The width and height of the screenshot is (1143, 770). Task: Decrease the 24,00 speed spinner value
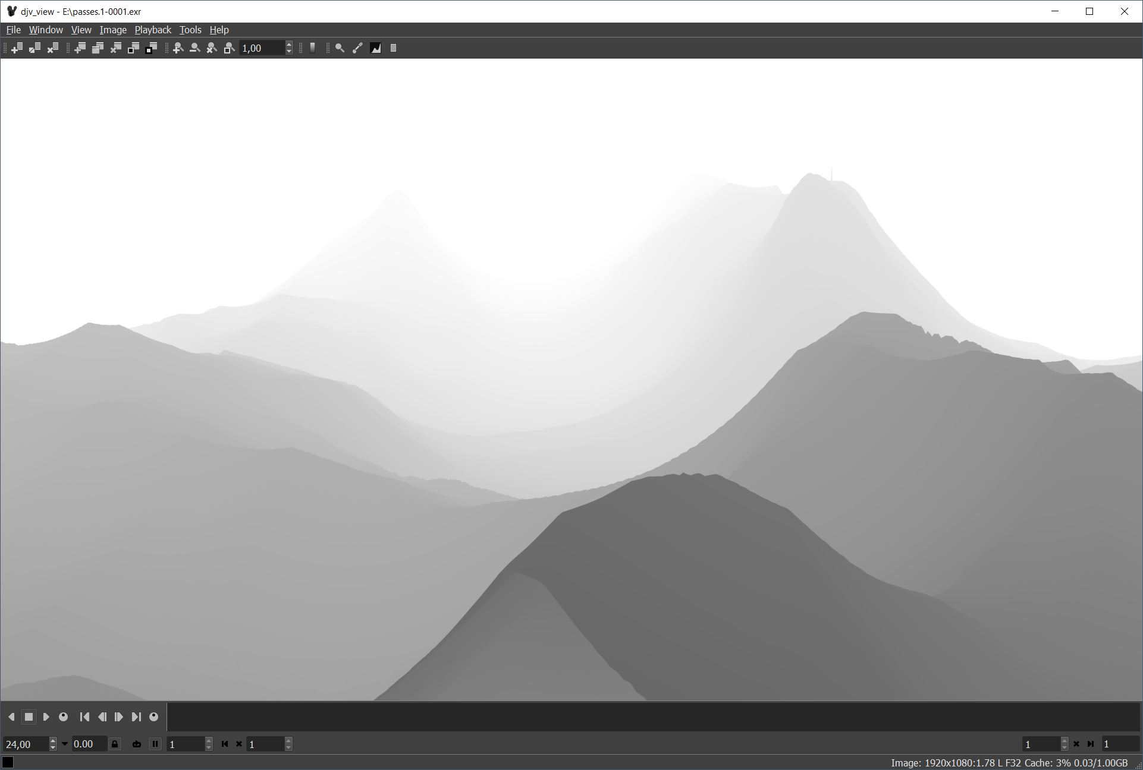(x=53, y=747)
